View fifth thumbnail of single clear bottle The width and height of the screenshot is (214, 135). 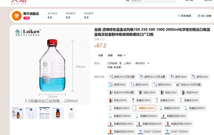(71, 113)
